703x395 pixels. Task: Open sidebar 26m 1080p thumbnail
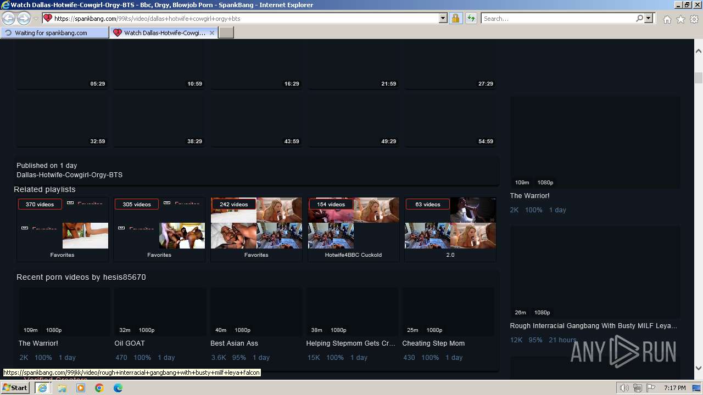[595, 272]
